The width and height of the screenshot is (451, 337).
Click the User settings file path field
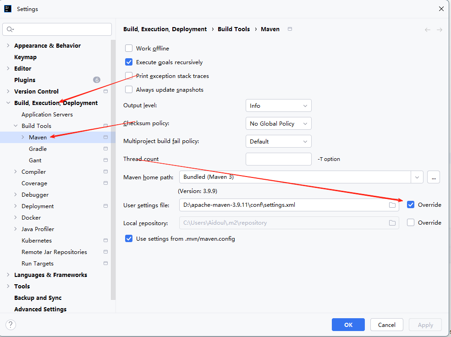(289, 205)
